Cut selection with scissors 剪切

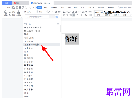pyautogui.click(x=12, y=12)
